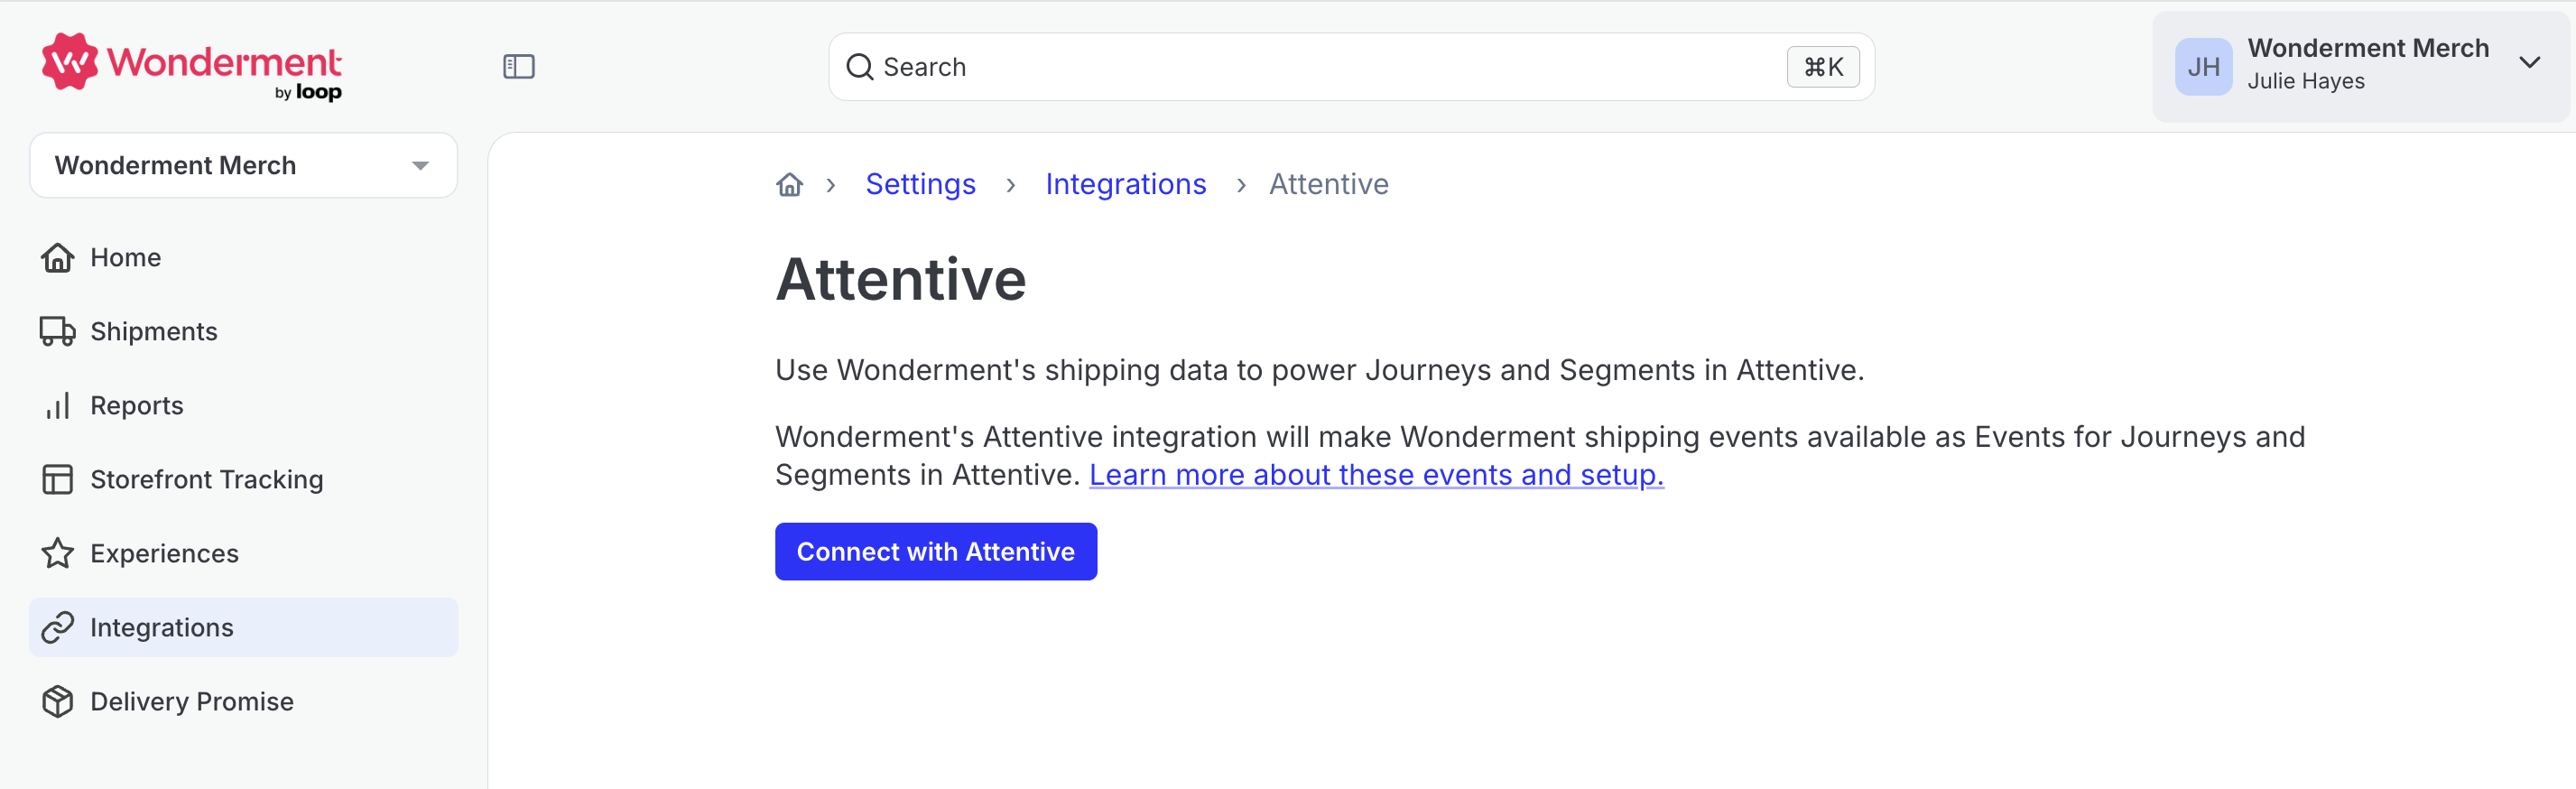The width and height of the screenshot is (2576, 789).
Task: Go back to Integrations breadcrumb
Action: pyautogui.click(x=1125, y=184)
